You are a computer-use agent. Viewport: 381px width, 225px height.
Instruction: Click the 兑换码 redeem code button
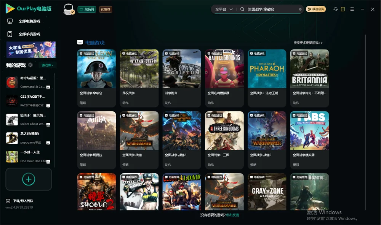[87, 10]
